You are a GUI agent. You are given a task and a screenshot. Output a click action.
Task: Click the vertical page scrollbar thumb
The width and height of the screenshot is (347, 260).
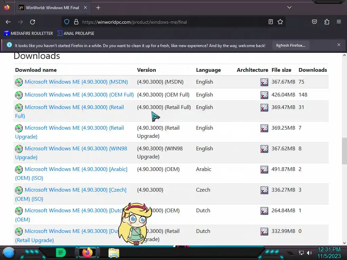pos(344,151)
